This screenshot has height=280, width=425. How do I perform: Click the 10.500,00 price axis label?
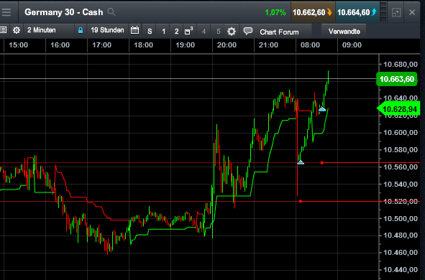tap(401, 218)
